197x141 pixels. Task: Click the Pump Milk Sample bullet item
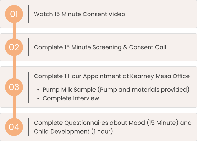(x=116, y=90)
